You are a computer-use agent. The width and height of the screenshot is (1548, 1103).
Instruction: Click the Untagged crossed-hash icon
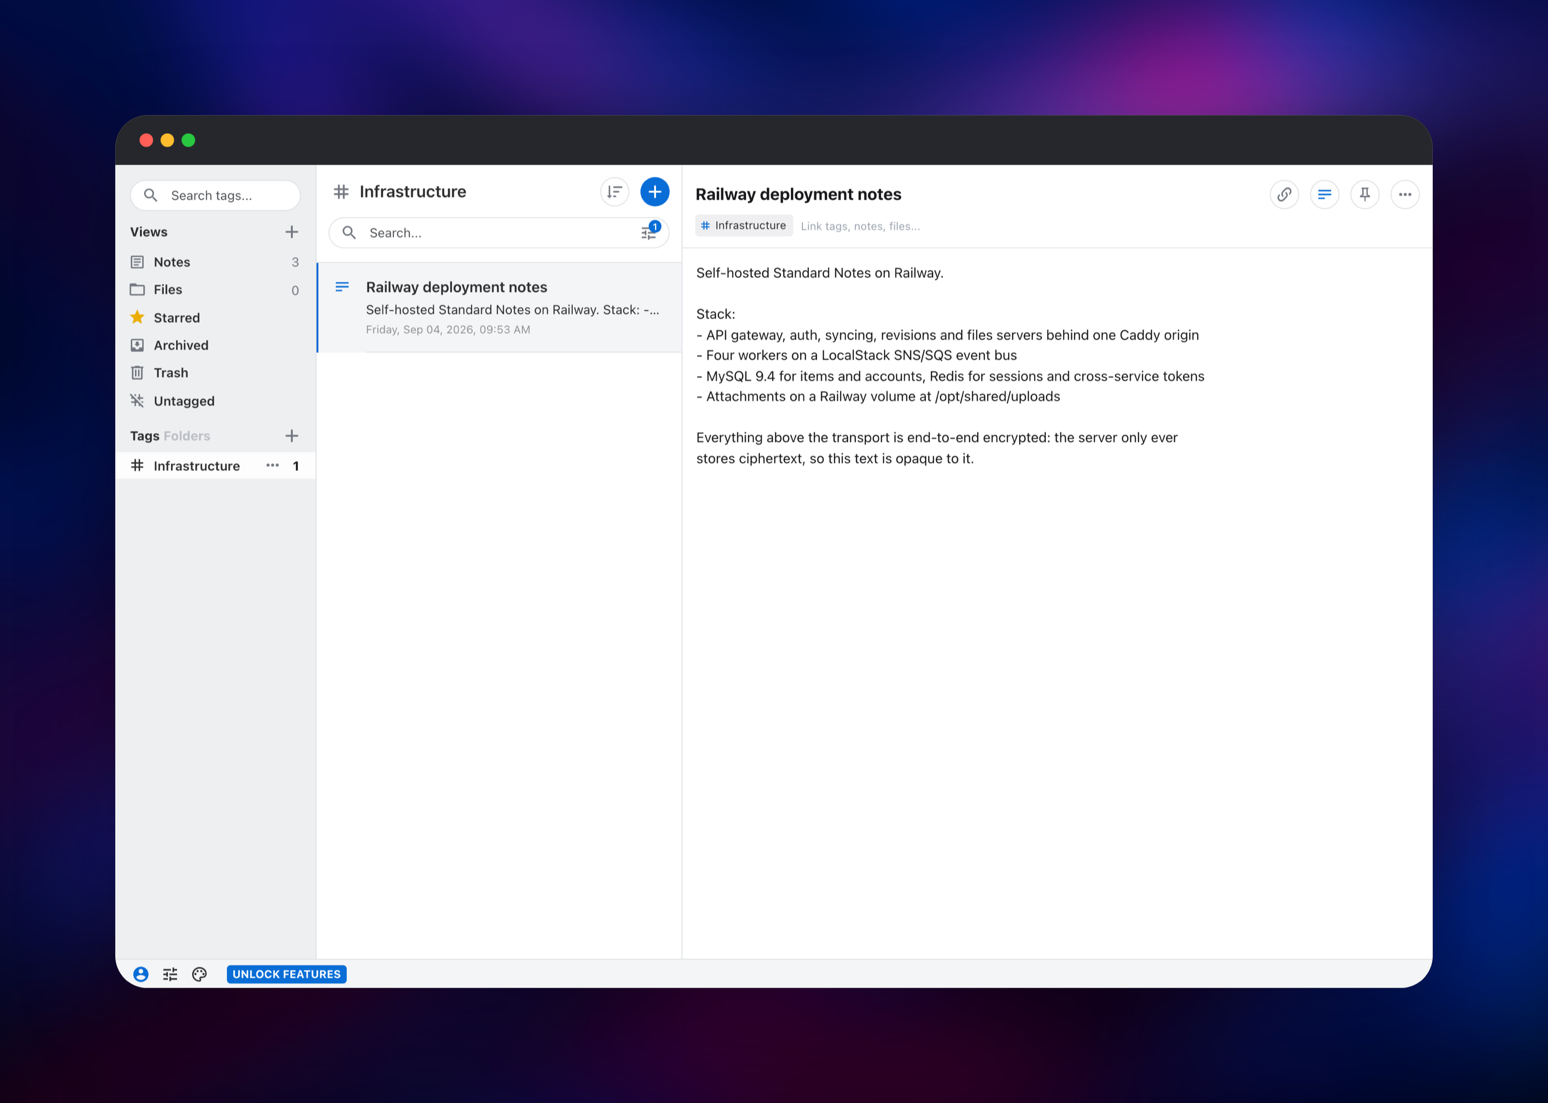point(137,401)
